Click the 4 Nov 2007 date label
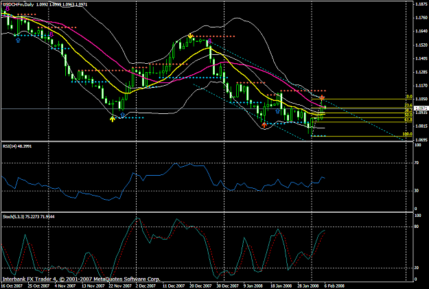 65,286
